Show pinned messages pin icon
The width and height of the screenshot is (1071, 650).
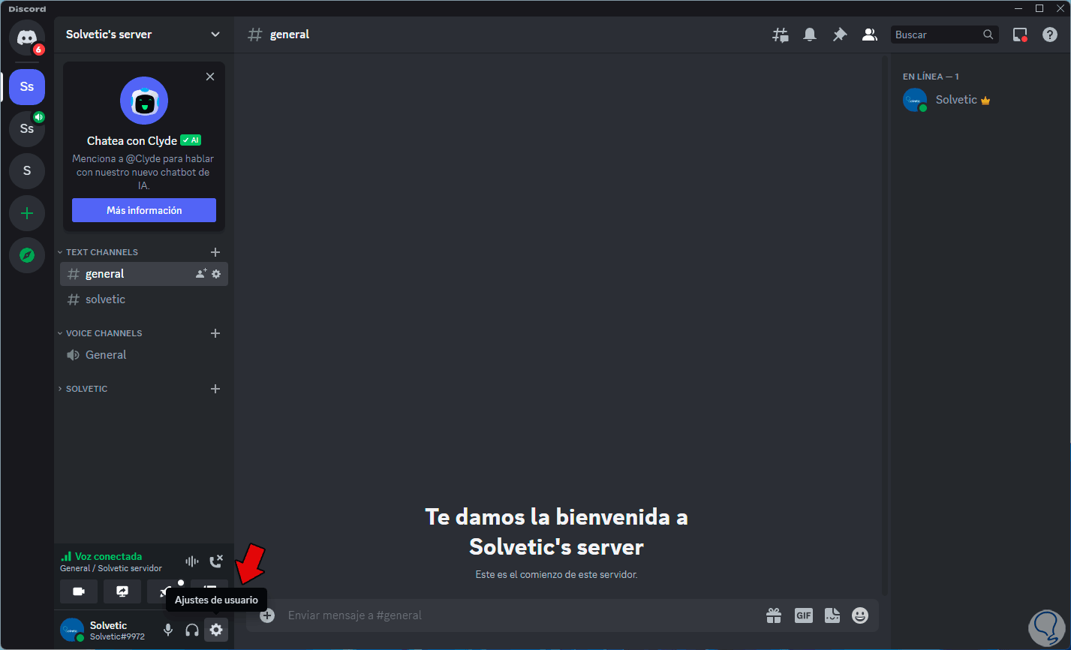(840, 35)
